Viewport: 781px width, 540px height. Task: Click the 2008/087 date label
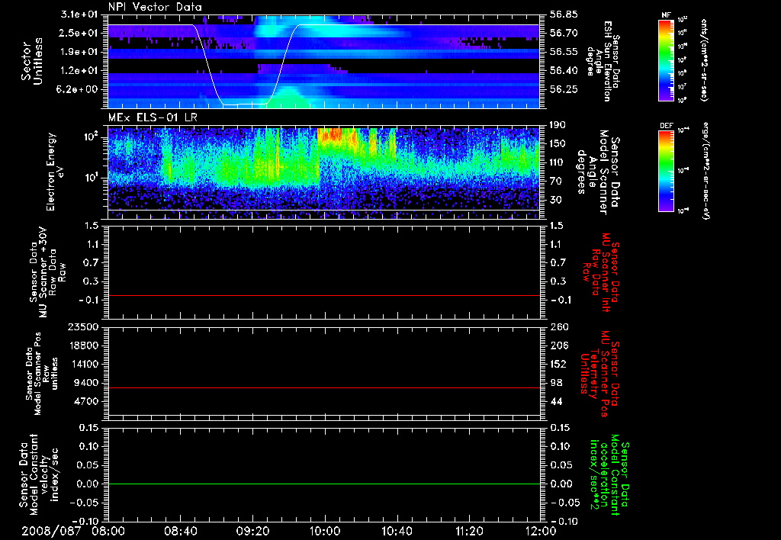pos(50,531)
